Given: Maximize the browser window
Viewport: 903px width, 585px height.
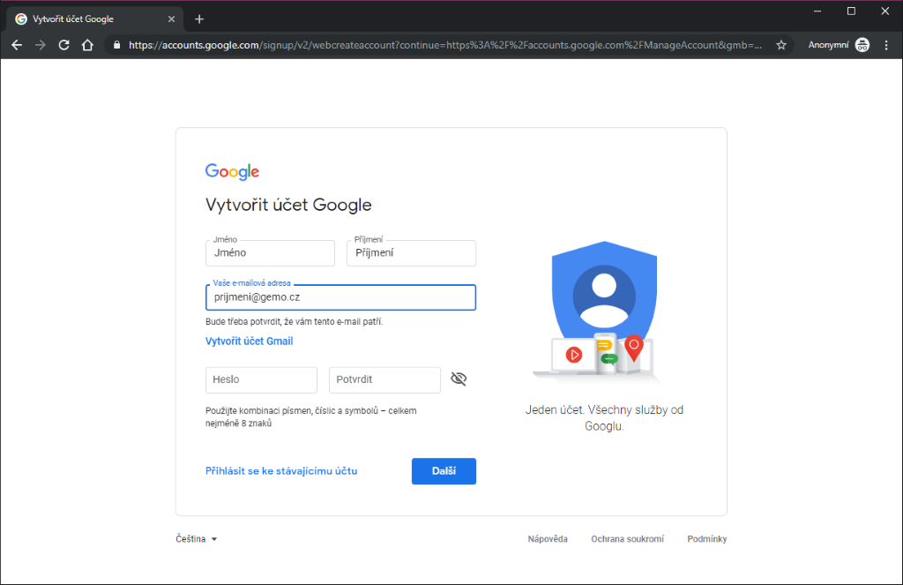Looking at the screenshot, I should [851, 11].
